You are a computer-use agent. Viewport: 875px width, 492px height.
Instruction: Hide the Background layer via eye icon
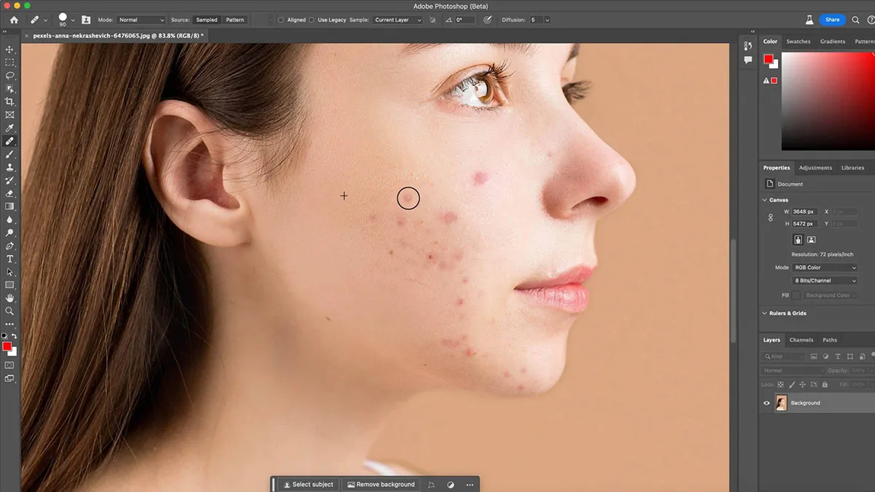tap(766, 403)
